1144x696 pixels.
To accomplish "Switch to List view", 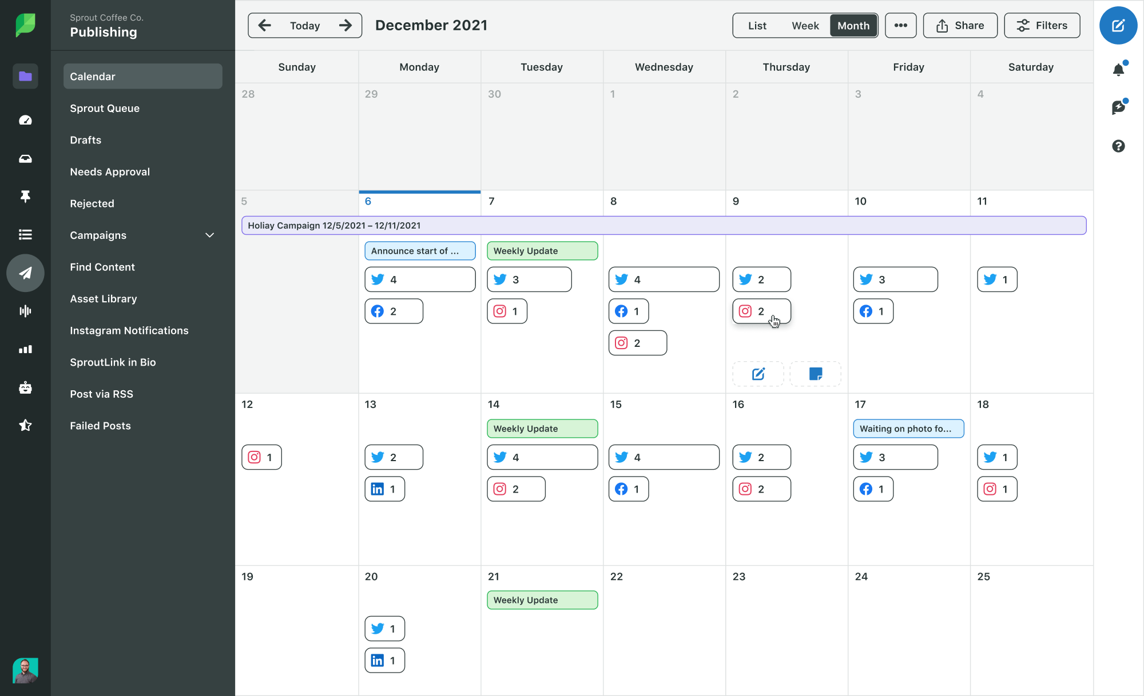I will point(756,25).
